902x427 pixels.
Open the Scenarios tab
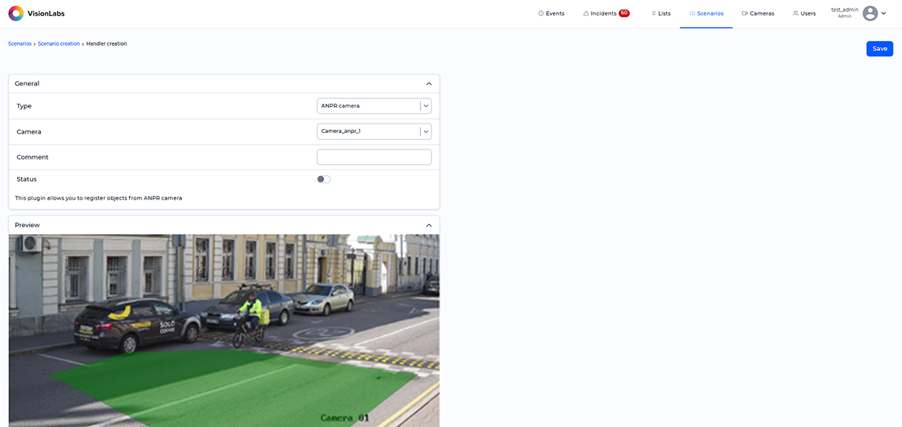(706, 13)
